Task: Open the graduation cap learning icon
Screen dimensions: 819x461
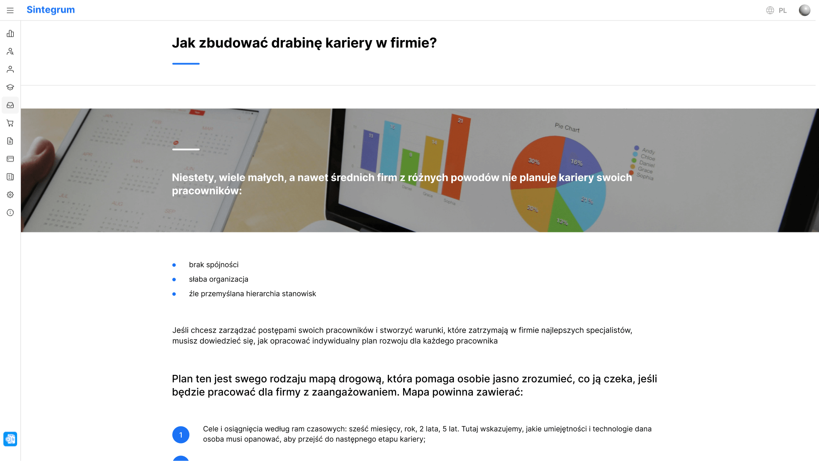Action: click(x=10, y=87)
